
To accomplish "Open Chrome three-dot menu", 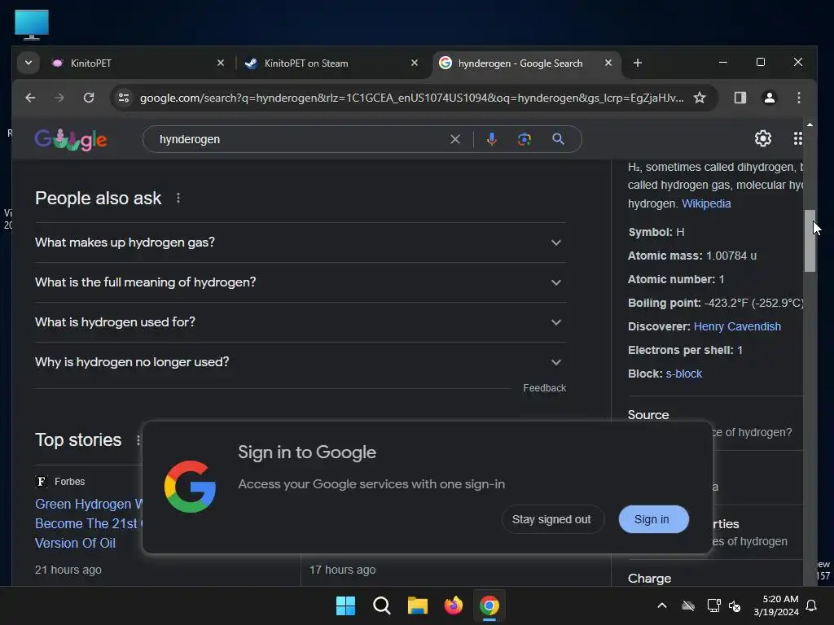I will [x=798, y=98].
